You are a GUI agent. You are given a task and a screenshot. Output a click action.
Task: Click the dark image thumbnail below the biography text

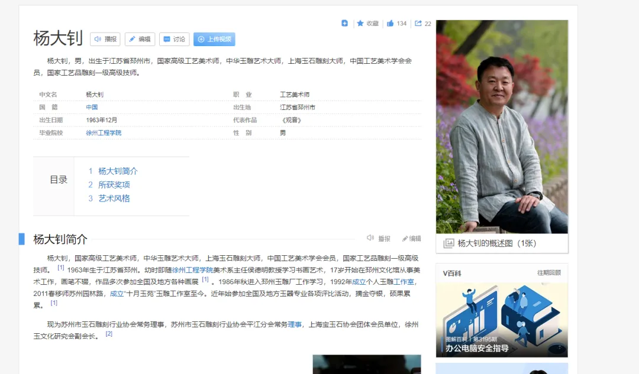point(367,364)
